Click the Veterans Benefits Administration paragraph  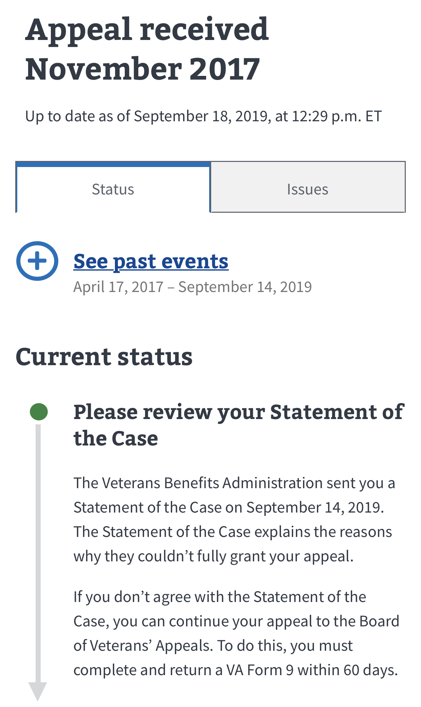pos(234,520)
